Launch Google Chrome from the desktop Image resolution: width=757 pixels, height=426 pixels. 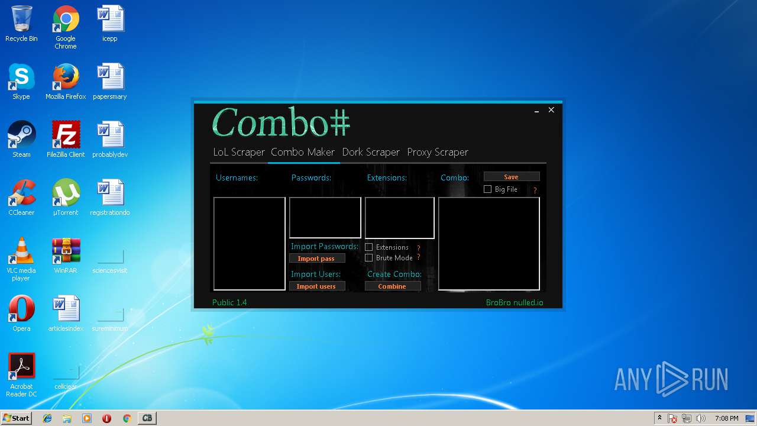pos(66,27)
